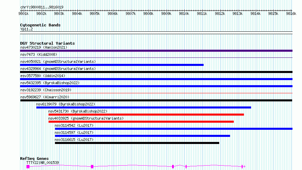Screen dimensions: 302x170
Task: Select the blue bar for nsv5432395
Action: coord(156,86)
